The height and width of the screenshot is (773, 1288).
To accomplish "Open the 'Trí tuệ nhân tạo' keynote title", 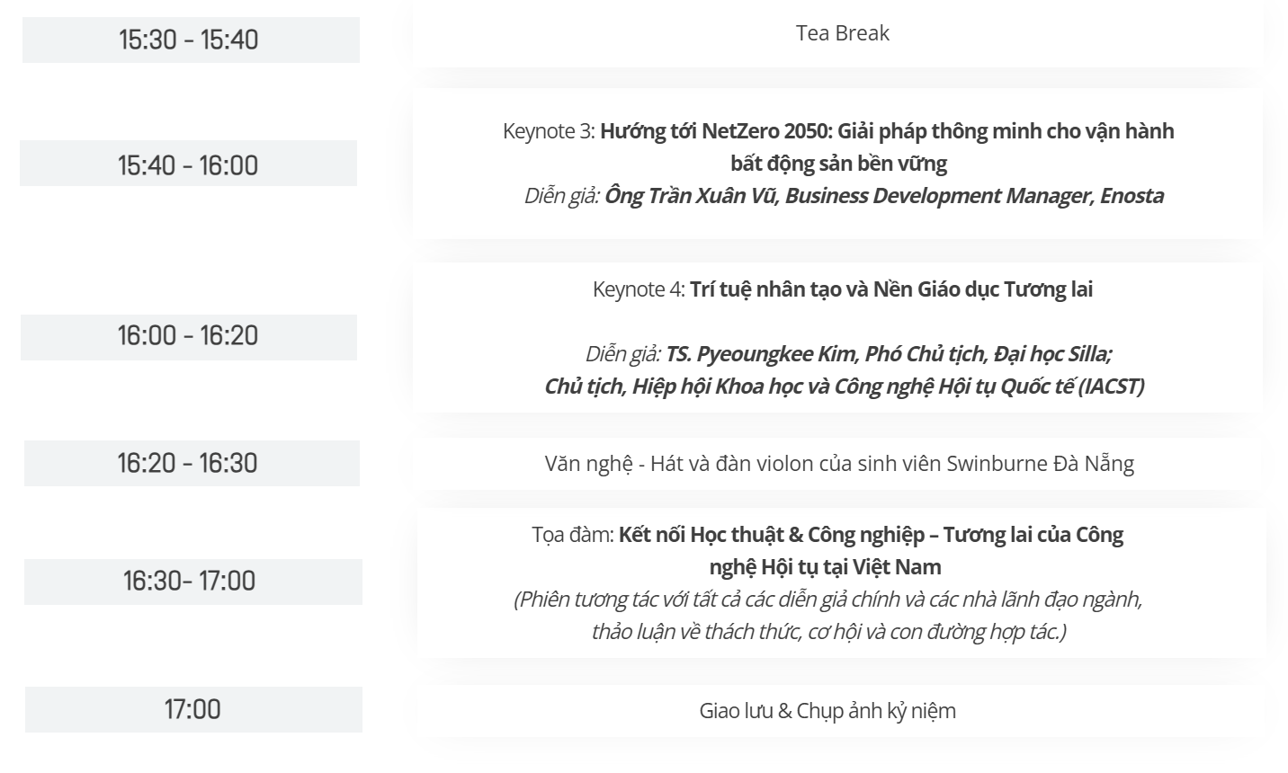I will (890, 289).
